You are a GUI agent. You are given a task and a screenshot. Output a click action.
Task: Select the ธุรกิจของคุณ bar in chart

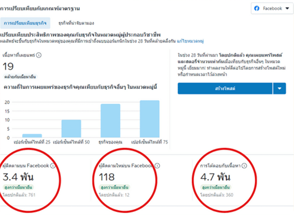tap(110, 120)
